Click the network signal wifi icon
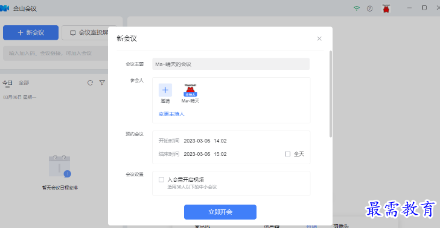The height and width of the screenshot is (228, 440). coord(356,8)
